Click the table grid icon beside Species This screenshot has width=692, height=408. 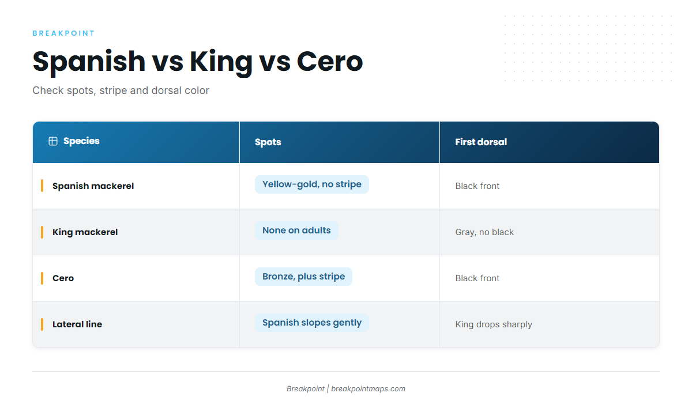click(x=53, y=141)
